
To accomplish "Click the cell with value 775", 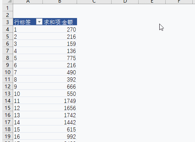I will pyautogui.click(x=60, y=58).
